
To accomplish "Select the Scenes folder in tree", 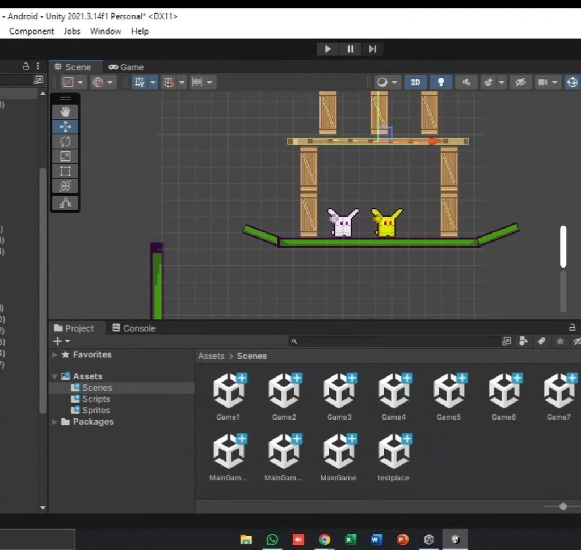I will click(x=121, y=388).
